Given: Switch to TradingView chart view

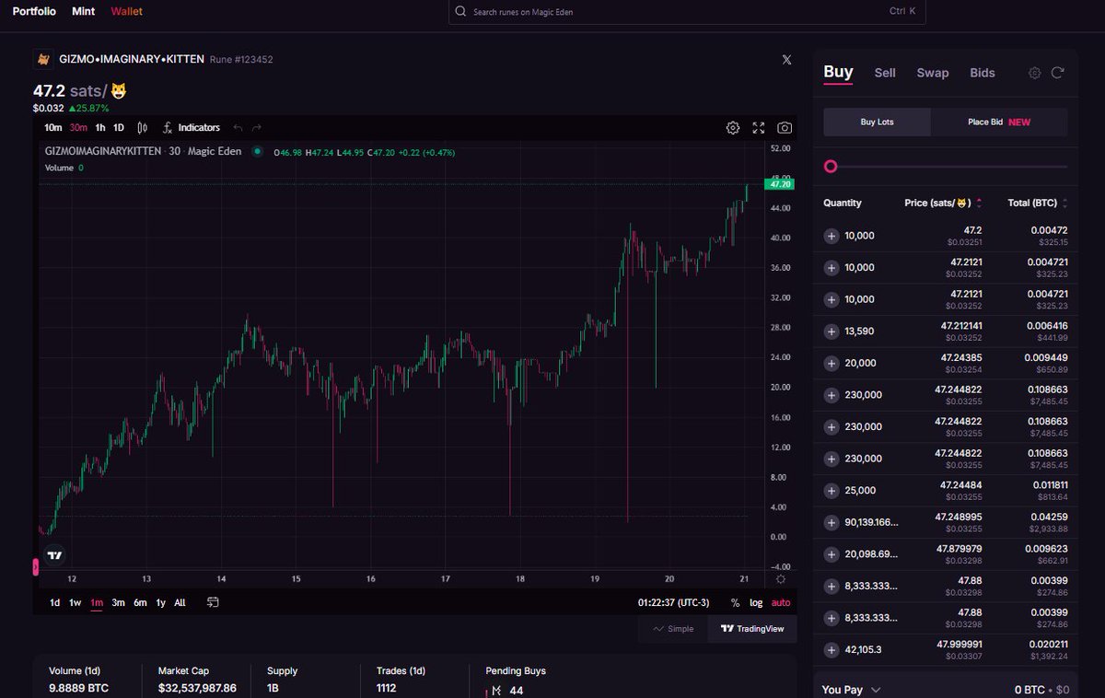Looking at the screenshot, I should point(752,629).
